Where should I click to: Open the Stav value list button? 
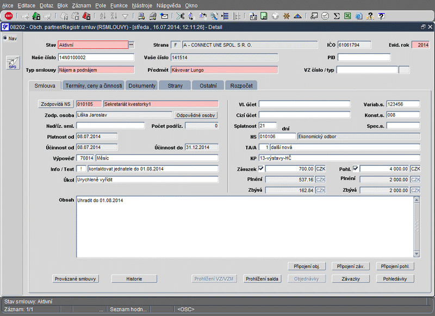coord(131,45)
